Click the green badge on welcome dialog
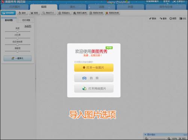 pyautogui.click(x=109, y=48)
